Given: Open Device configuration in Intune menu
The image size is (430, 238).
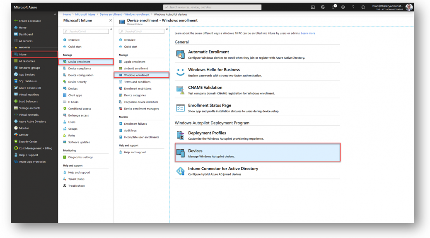Looking at the screenshot, I should pos(81,75).
